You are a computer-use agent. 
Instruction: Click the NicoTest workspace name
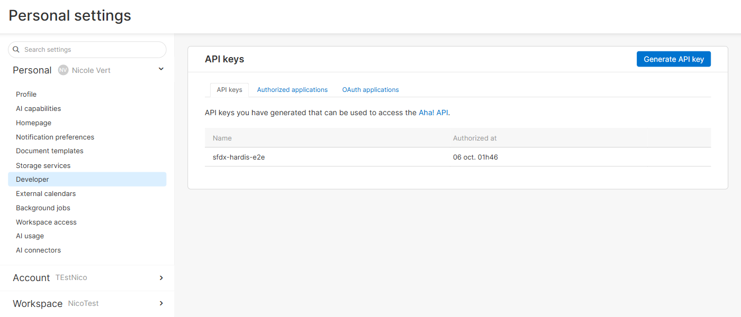point(84,303)
